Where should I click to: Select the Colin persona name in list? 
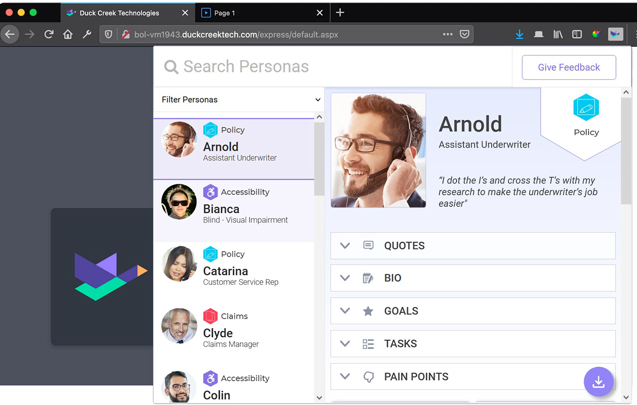tap(217, 395)
